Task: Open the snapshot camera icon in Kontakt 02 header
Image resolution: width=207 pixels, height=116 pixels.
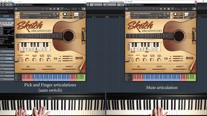Action: pyautogui.click(x=165, y=14)
